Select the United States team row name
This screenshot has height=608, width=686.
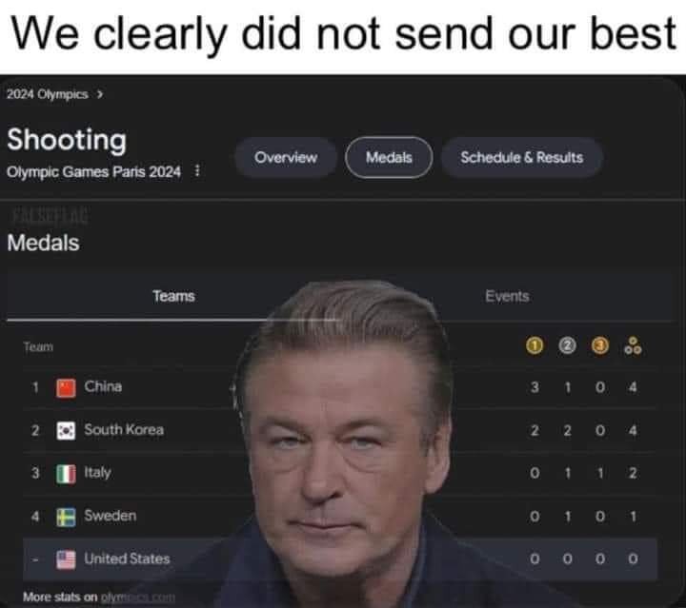[127, 559]
